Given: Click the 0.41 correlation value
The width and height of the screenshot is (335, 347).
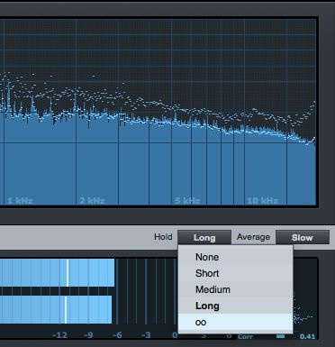Looking at the screenshot, I should tap(307, 336).
